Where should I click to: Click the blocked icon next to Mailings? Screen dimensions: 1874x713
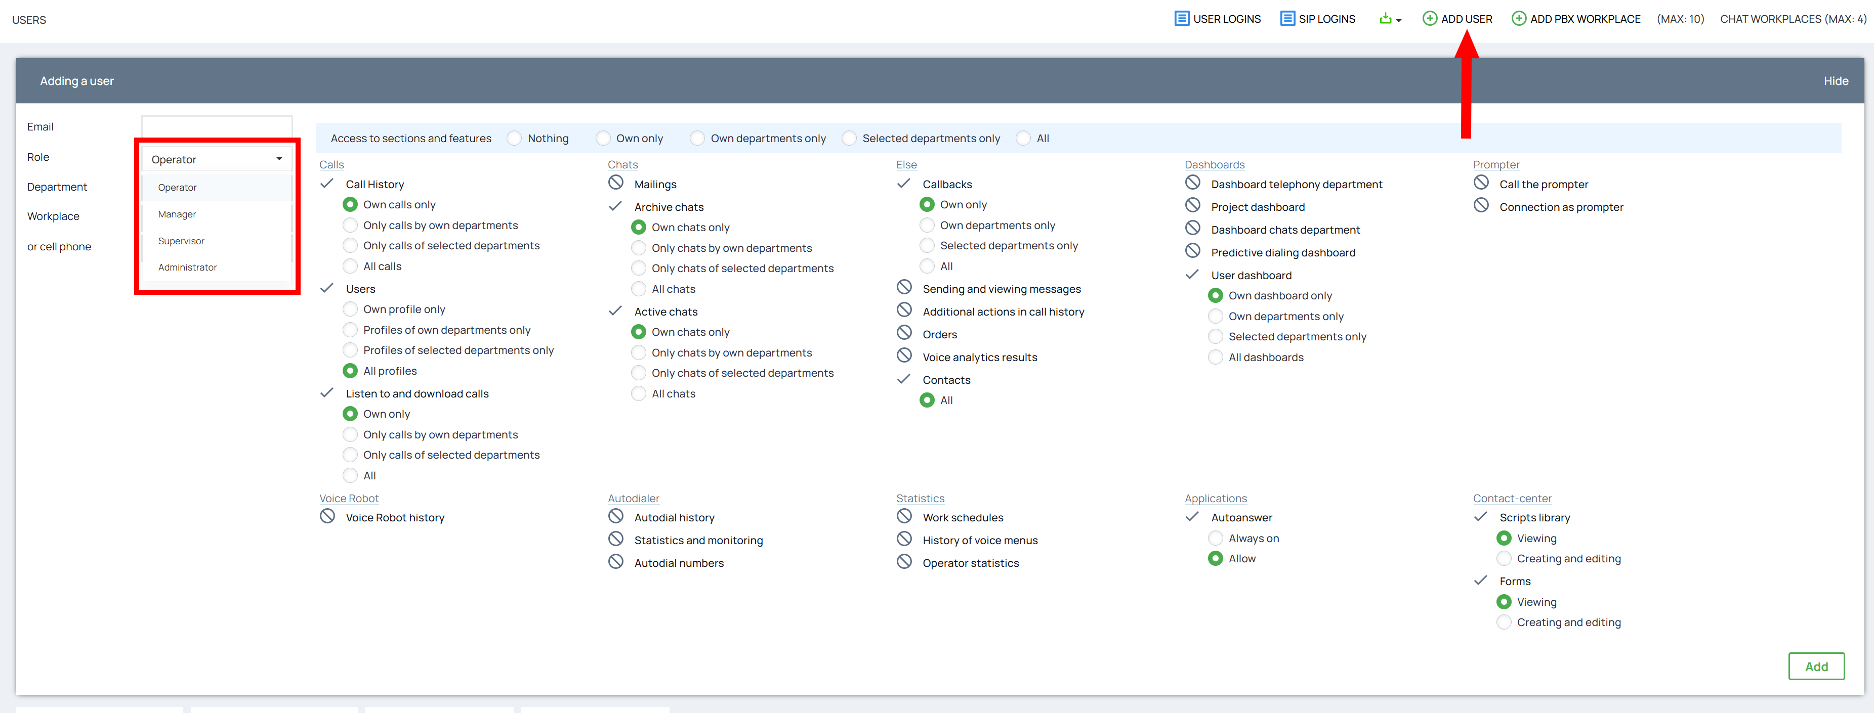point(616,183)
